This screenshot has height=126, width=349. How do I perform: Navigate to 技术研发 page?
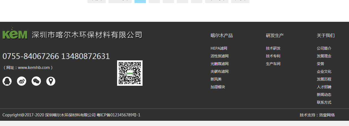pyautogui.click(x=273, y=48)
